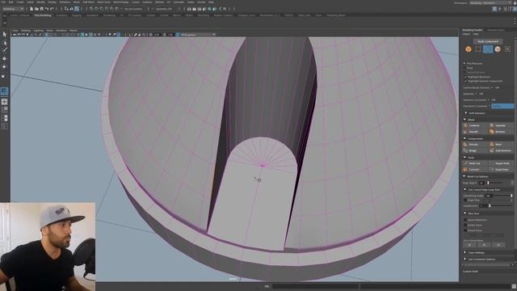Click the Save Scene icon
This screenshot has width=517, height=291.
41,9
